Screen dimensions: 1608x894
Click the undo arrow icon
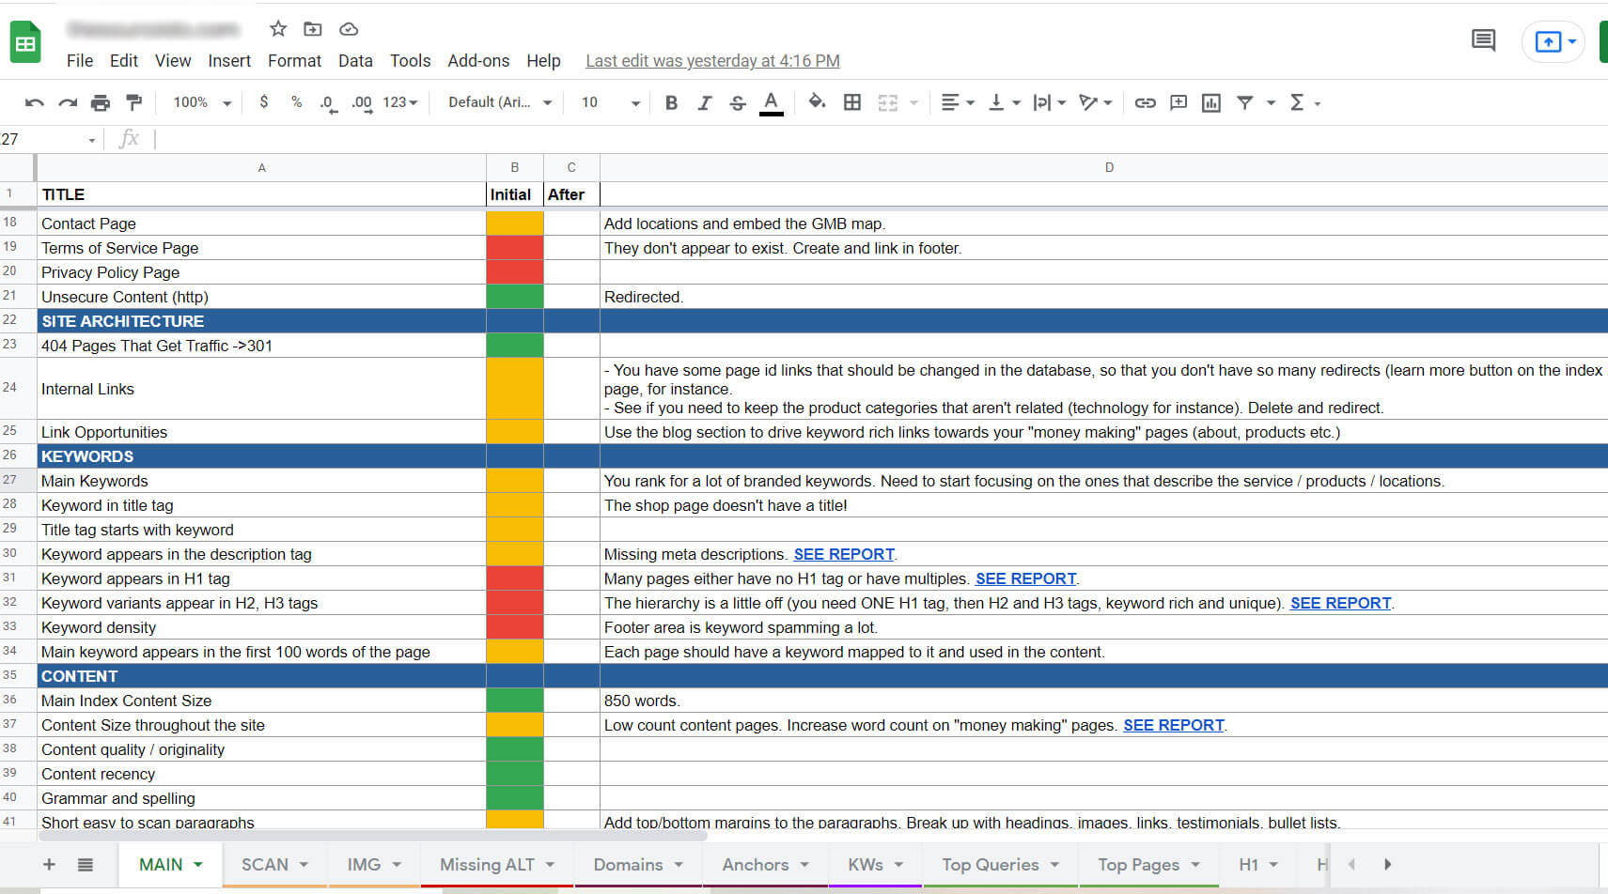(35, 102)
